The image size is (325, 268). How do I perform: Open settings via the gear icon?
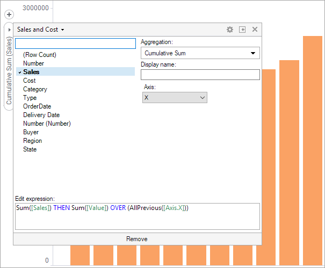230,30
